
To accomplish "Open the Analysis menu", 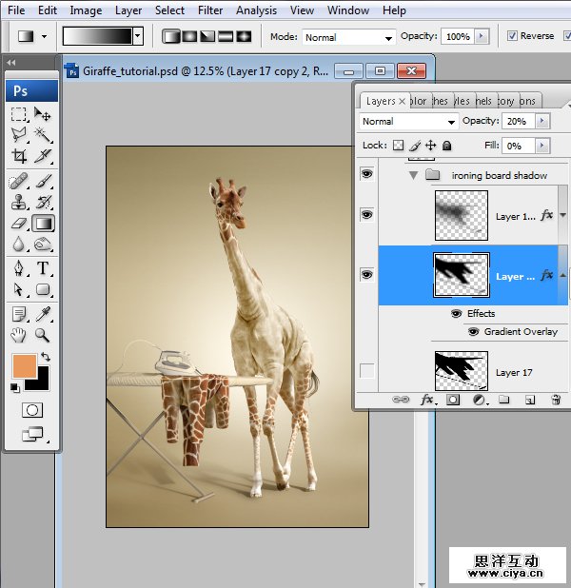I will click(256, 10).
